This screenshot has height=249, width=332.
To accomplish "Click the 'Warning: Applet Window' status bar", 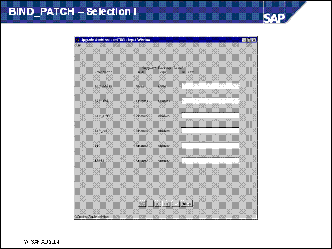I will click(x=92, y=216).
